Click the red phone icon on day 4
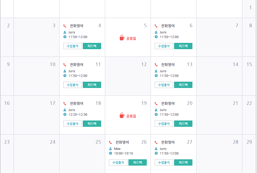Screen dimensions: 257x173 [x=65, y=26]
